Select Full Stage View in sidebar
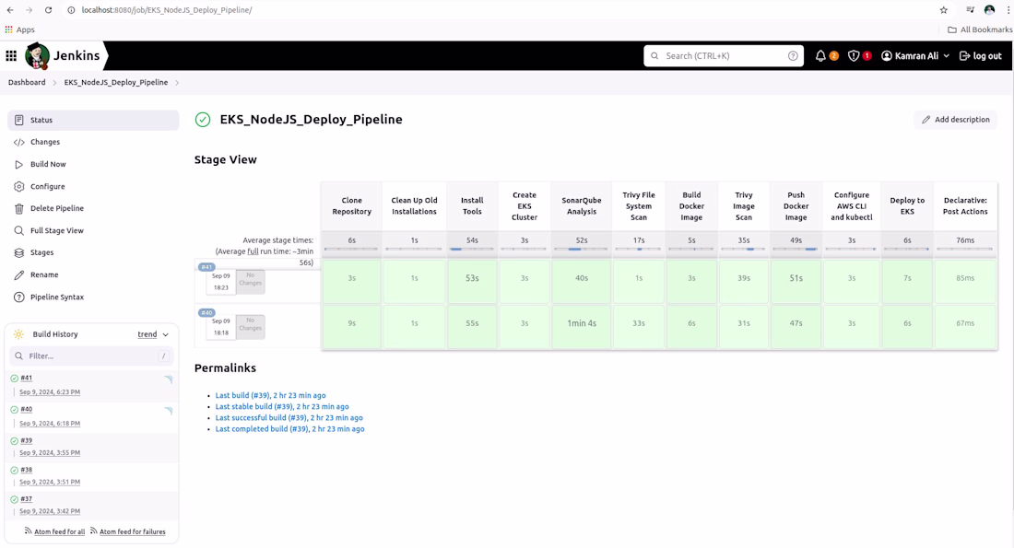Image resolution: width=1014 pixels, height=548 pixels. pyautogui.click(x=93, y=230)
